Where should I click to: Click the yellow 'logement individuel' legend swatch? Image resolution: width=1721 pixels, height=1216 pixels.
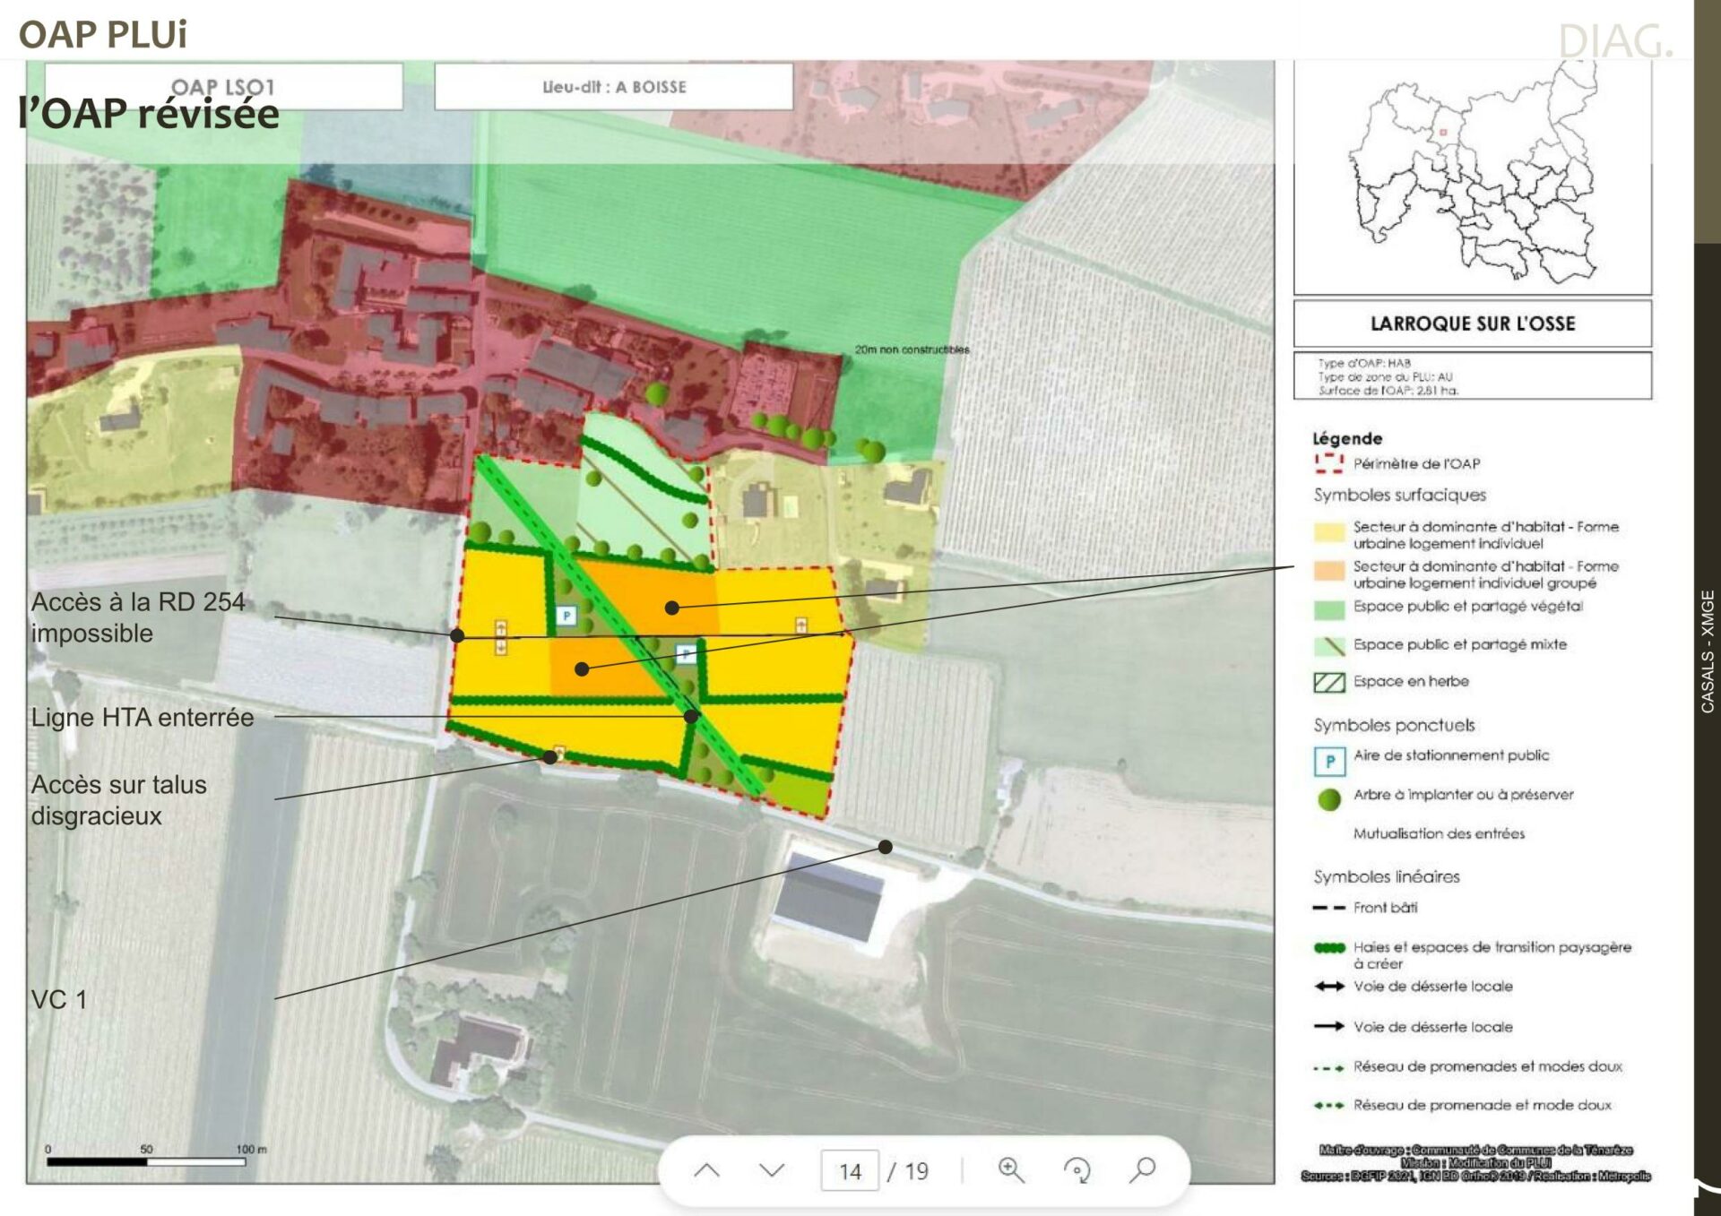pyautogui.click(x=1328, y=533)
